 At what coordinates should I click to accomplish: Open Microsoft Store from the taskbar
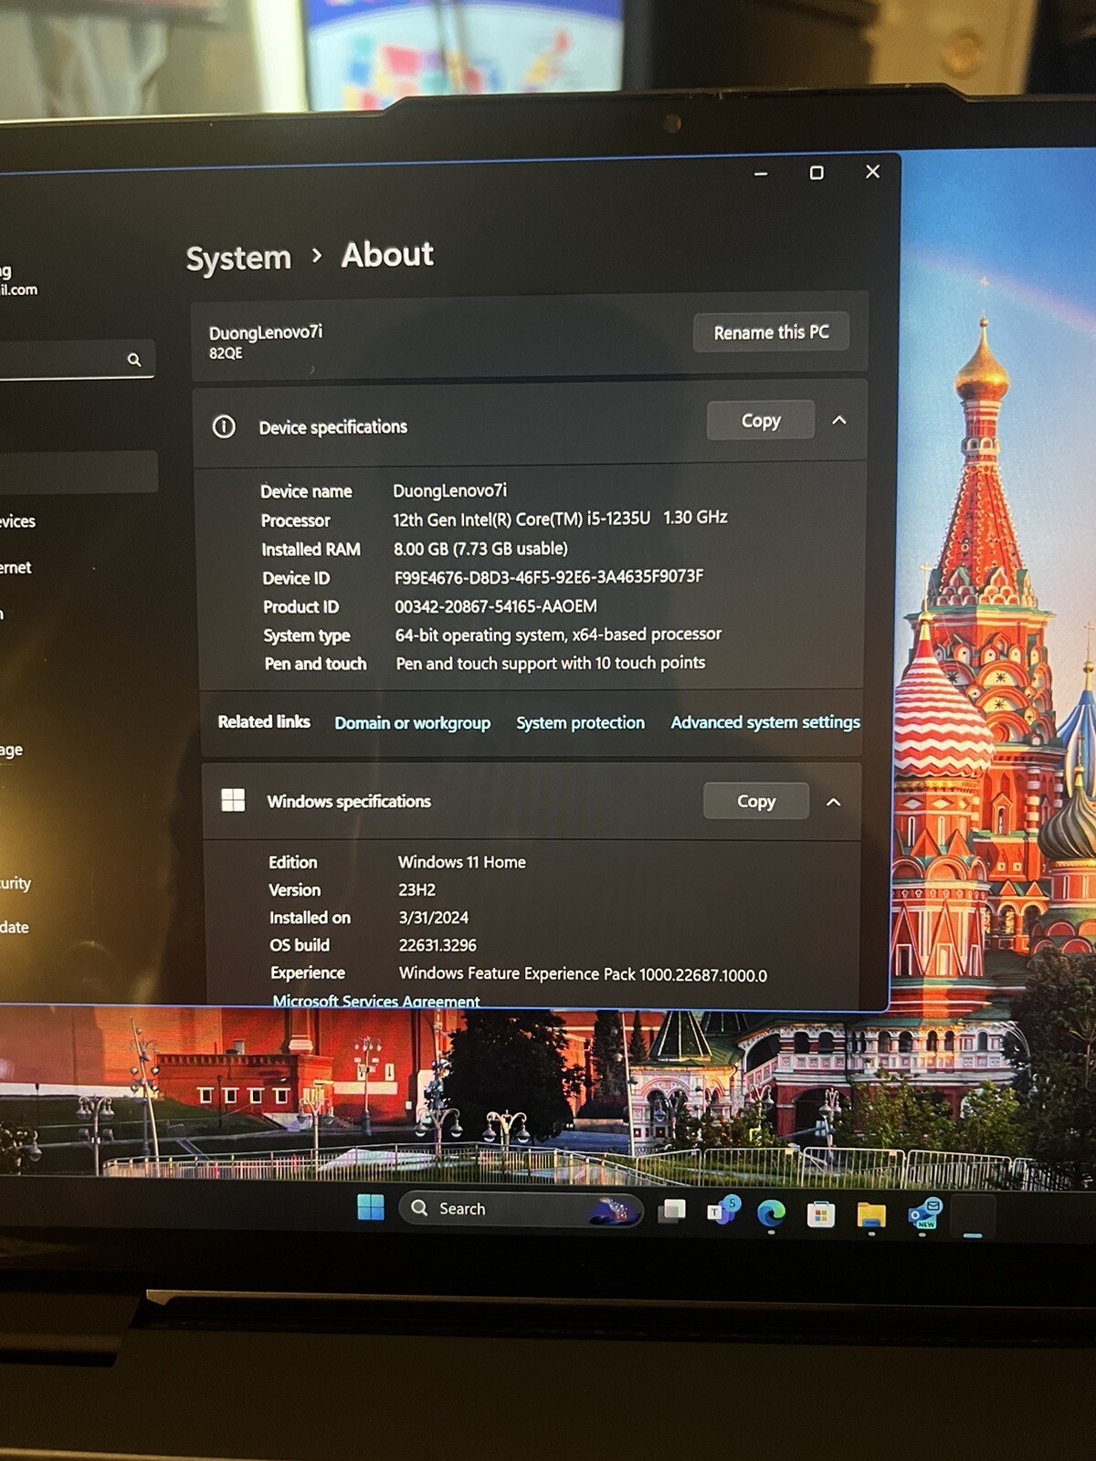(820, 1214)
